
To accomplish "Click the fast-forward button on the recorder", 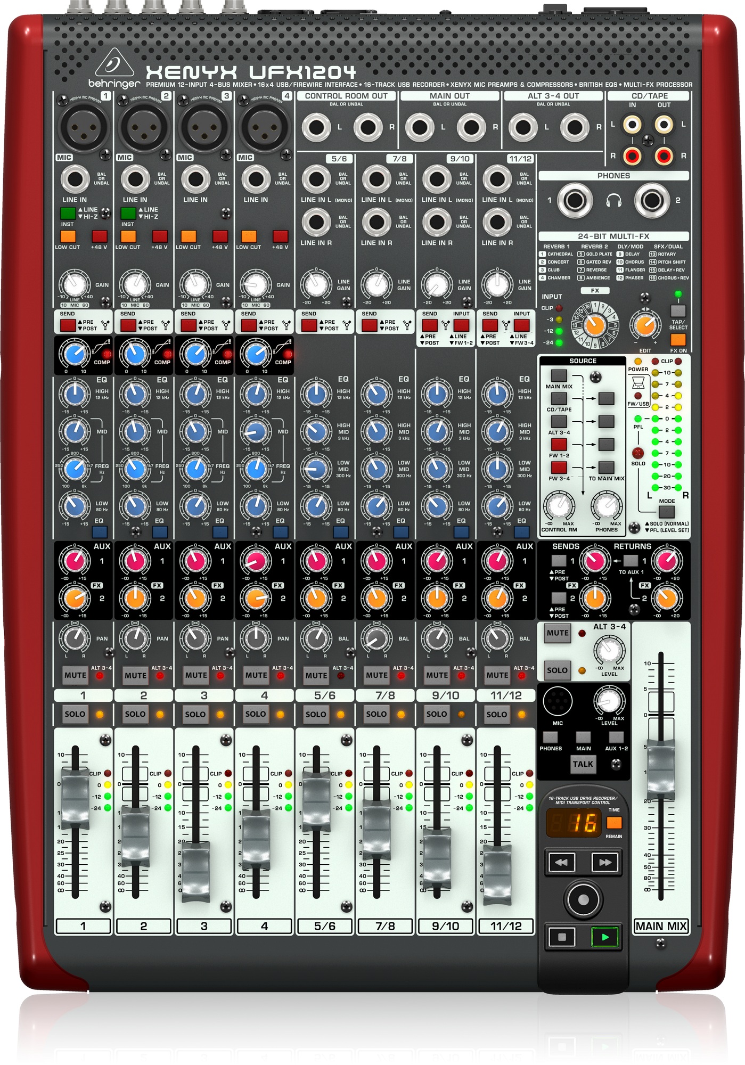I will pos(605,862).
